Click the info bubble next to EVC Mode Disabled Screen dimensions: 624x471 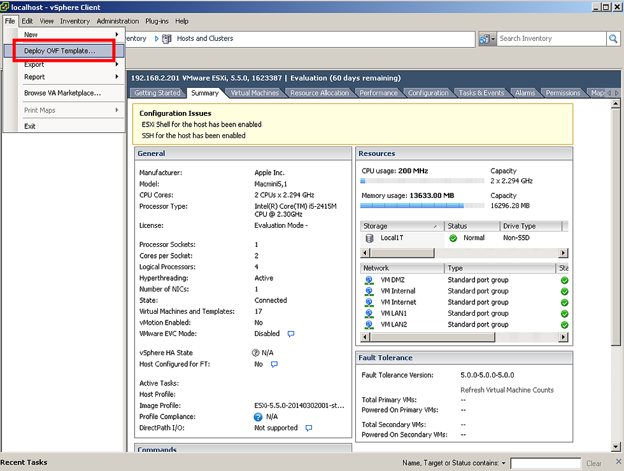(291, 334)
